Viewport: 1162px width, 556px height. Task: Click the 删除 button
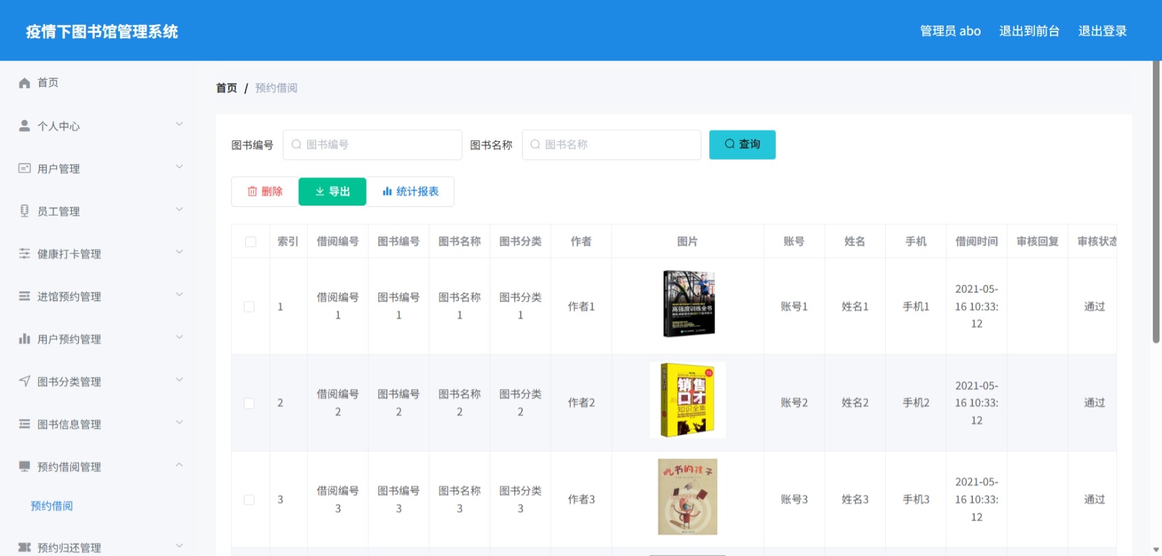tap(265, 191)
